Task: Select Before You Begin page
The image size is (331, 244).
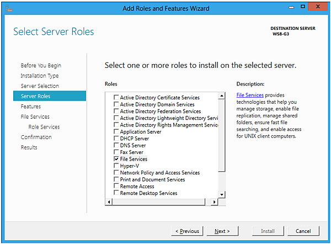Action: (x=41, y=66)
